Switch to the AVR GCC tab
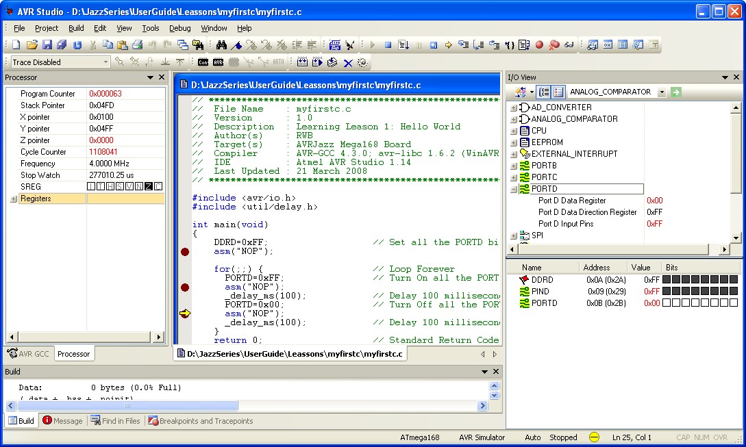This screenshot has width=746, height=447. click(29, 354)
